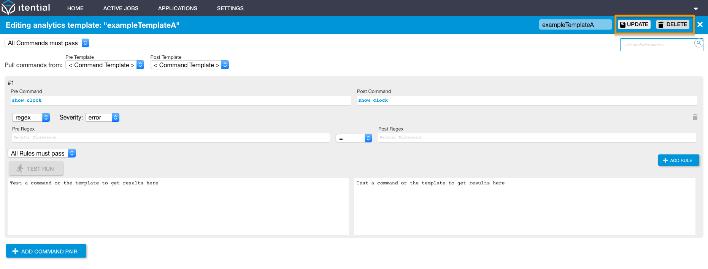Screen dimensions: 708x269
Task: Click the Pre Regex expression field
Action: pyautogui.click(x=171, y=138)
